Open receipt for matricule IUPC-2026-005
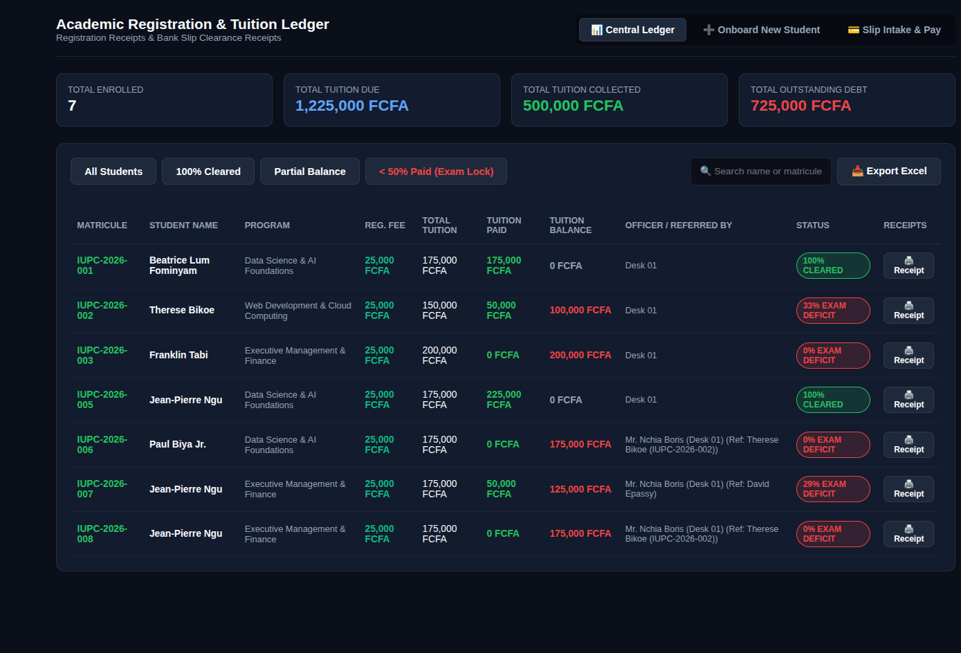This screenshot has height=653, width=961. (x=908, y=400)
